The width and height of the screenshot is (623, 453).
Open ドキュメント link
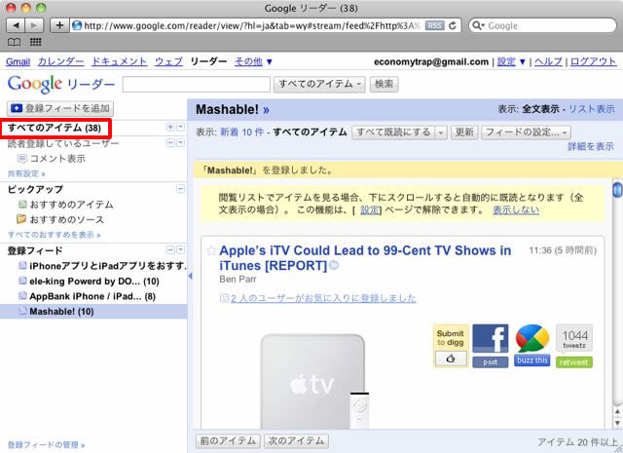point(119,61)
